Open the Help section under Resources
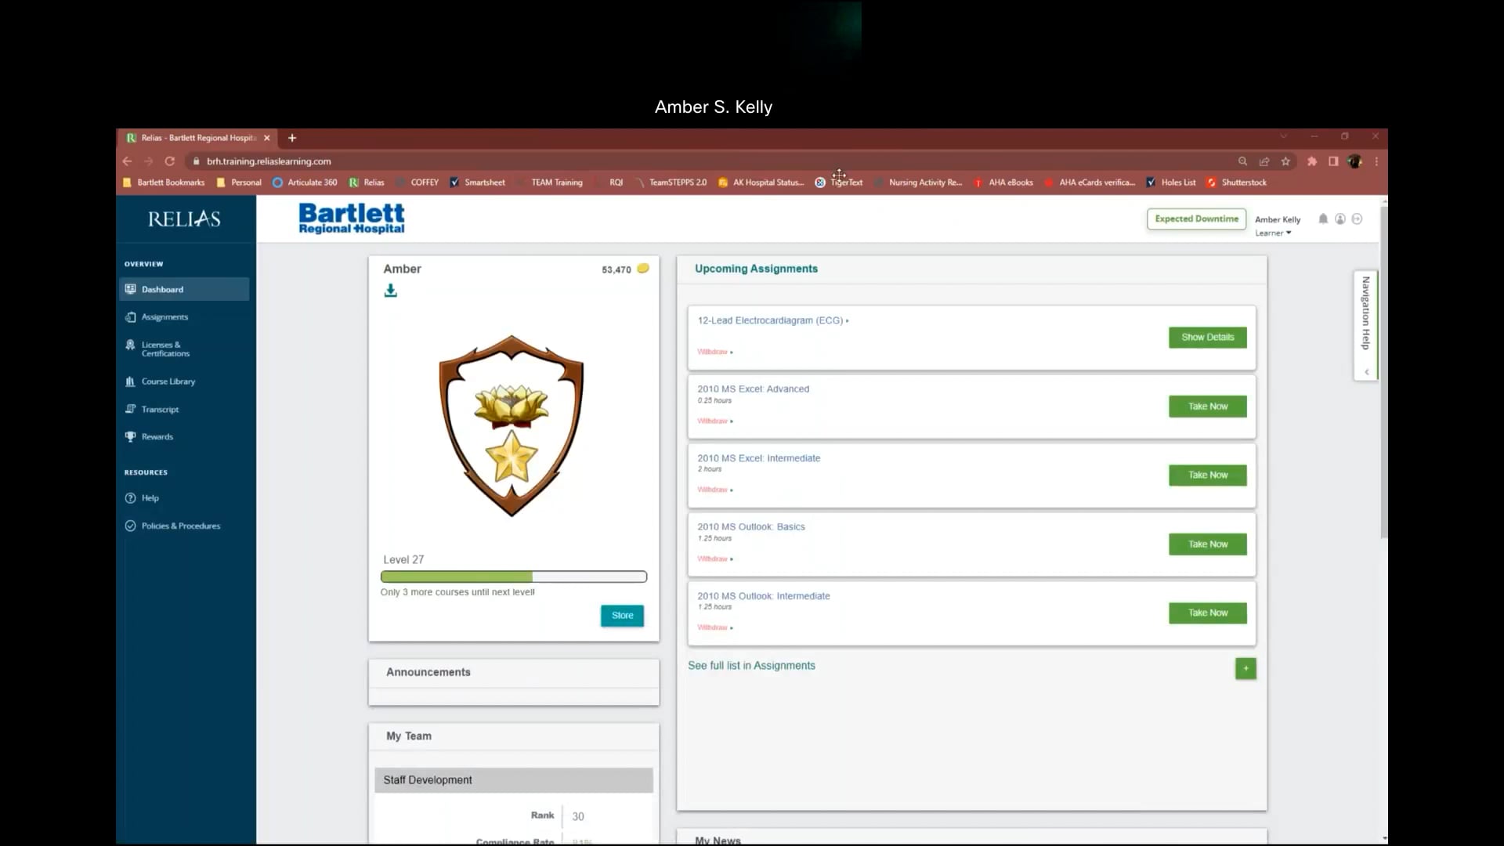The image size is (1504, 846). pyautogui.click(x=149, y=498)
